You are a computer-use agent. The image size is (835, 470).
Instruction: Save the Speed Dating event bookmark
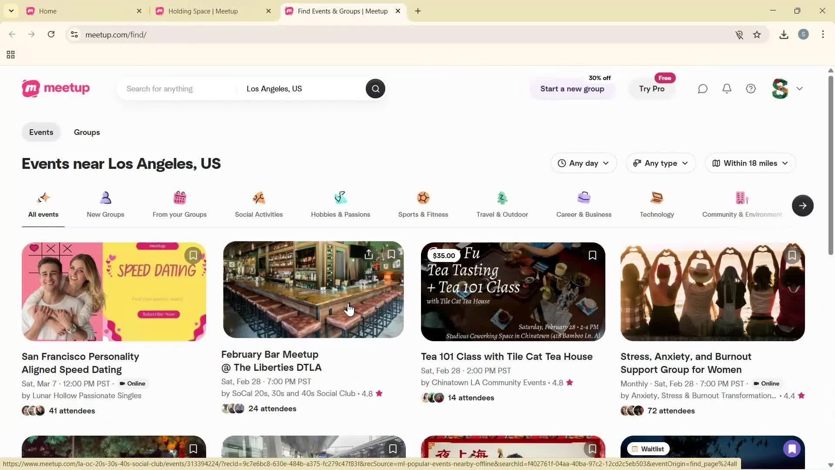click(193, 255)
